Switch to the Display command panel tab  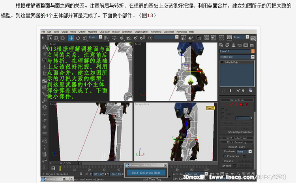coord(245,45)
